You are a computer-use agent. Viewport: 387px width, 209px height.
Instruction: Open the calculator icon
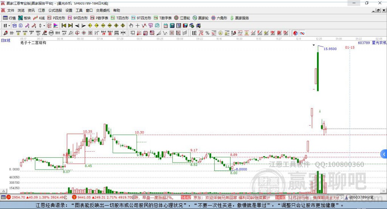[x=172, y=26]
